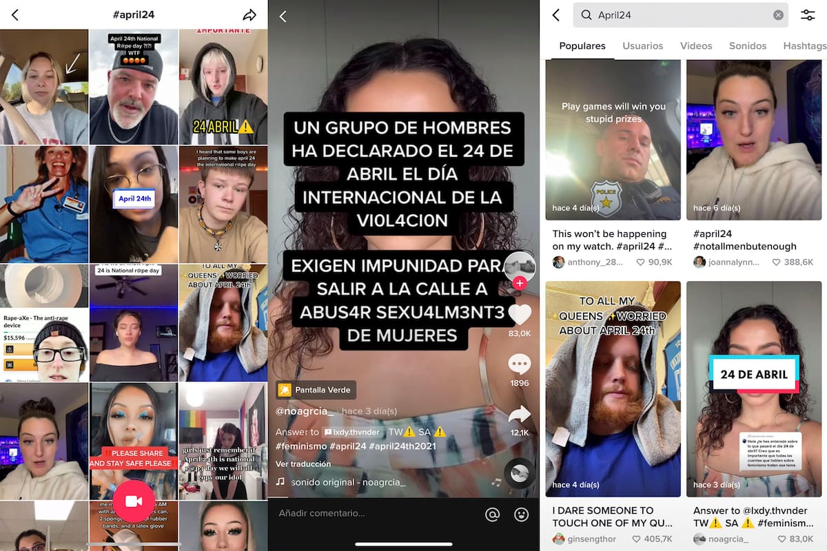Switch to the Videos tab
The image size is (827, 551).
[x=696, y=45]
